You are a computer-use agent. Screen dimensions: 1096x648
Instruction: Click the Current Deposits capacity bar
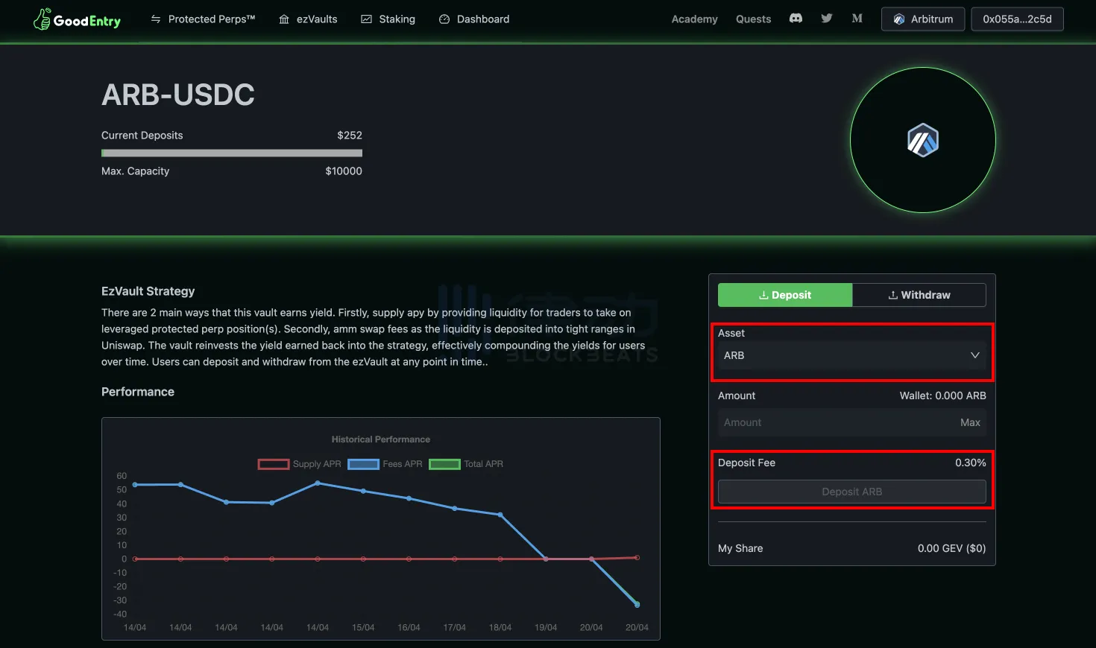pyautogui.click(x=232, y=153)
